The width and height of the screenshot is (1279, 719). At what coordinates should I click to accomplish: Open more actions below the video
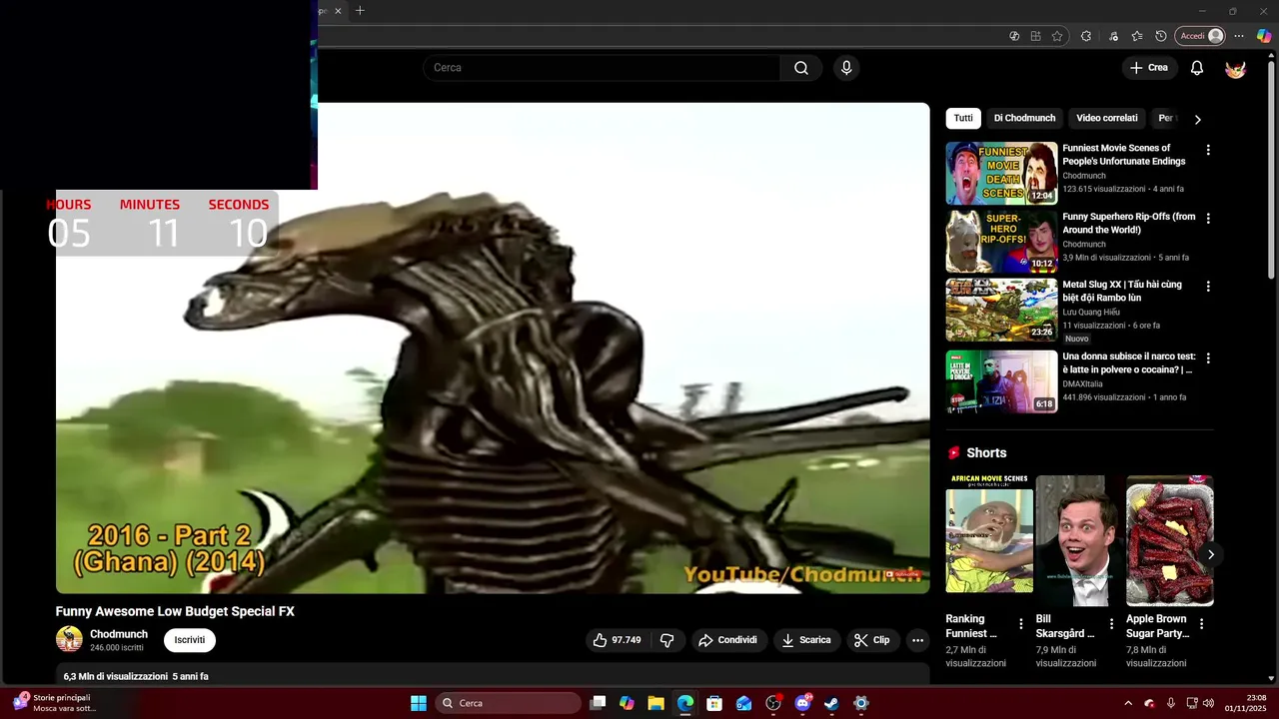pos(917,640)
